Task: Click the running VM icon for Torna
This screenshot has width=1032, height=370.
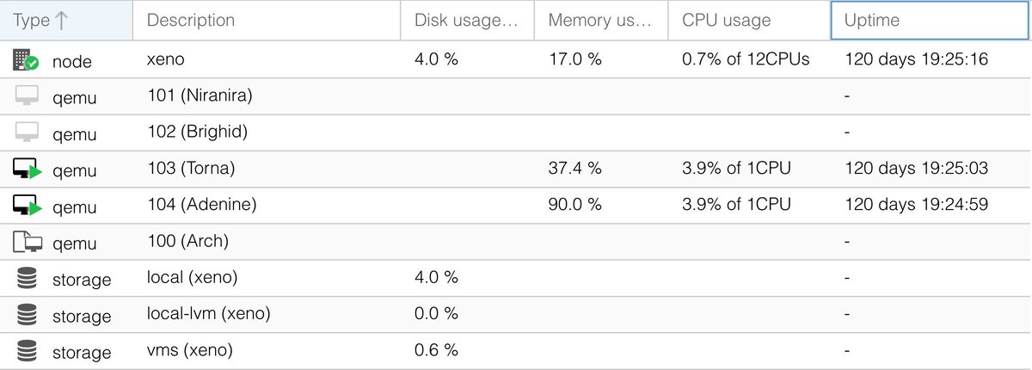Action: pos(27,170)
